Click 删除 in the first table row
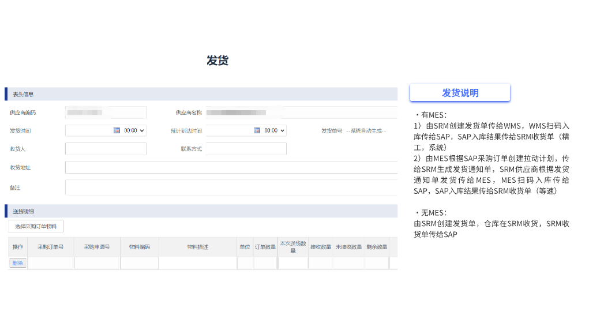Screen dimensions: 589x323 click(x=17, y=263)
